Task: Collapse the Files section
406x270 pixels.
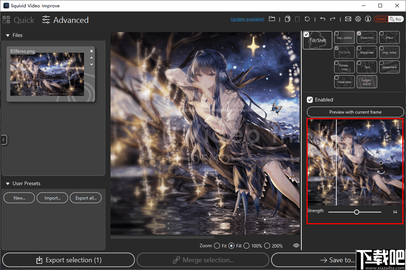Action: (x=8, y=35)
